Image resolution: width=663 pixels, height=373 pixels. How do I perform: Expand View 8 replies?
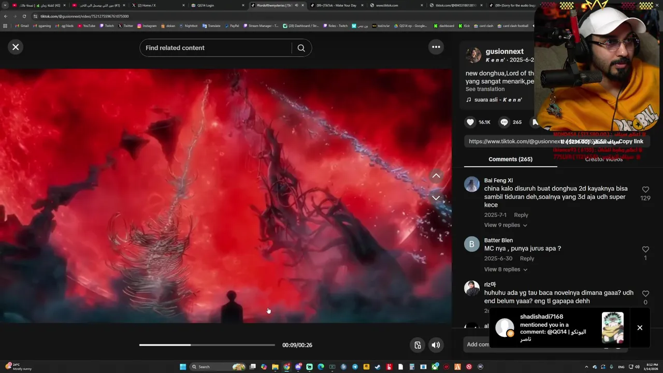pos(506,269)
